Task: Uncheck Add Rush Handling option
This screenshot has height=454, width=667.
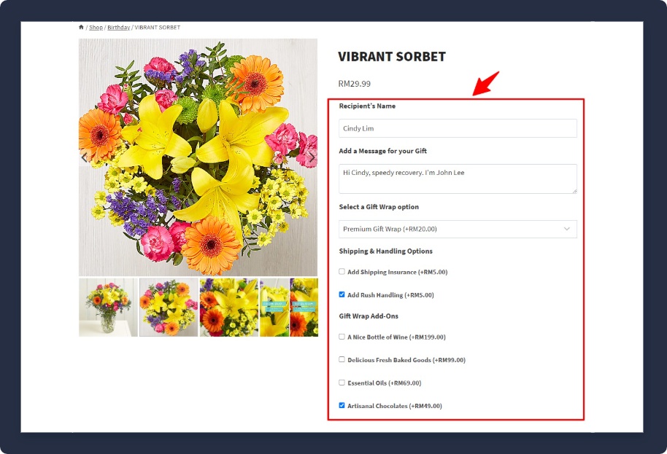Action: click(342, 295)
